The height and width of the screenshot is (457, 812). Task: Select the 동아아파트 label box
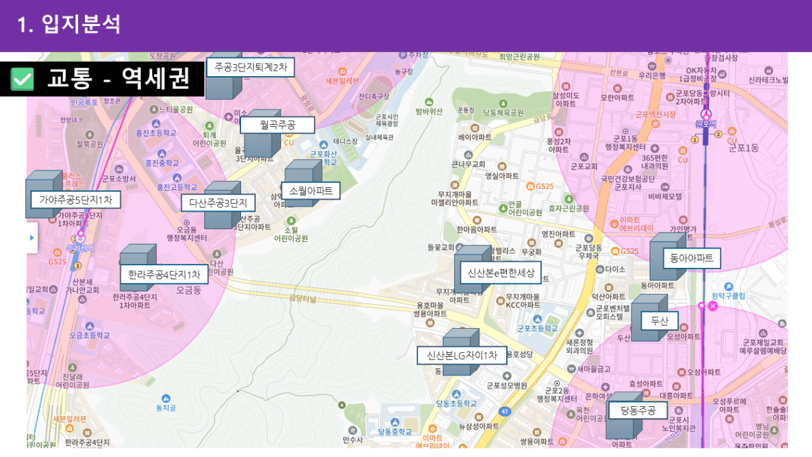pyautogui.click(x=691, y=258)
